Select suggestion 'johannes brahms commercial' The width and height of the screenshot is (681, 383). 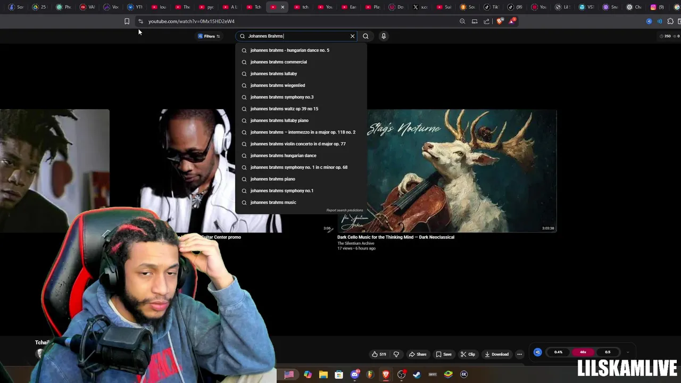point(301,62)
